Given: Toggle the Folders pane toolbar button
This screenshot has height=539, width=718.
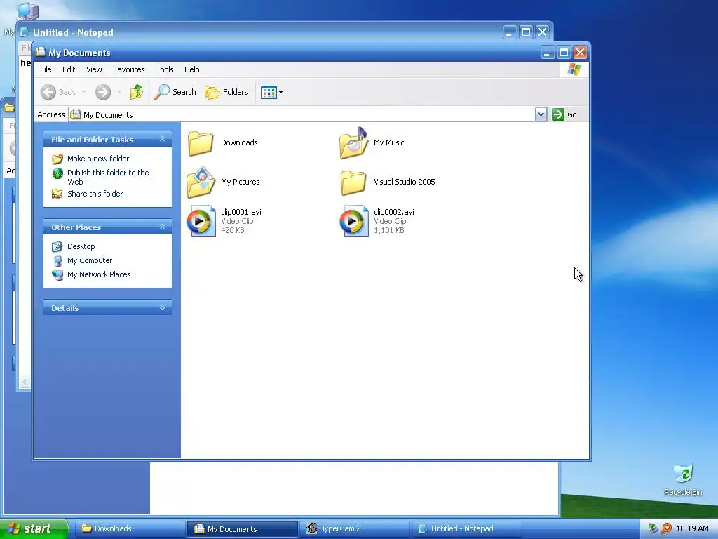Looking at the screenshot, I should coord(226,92).
